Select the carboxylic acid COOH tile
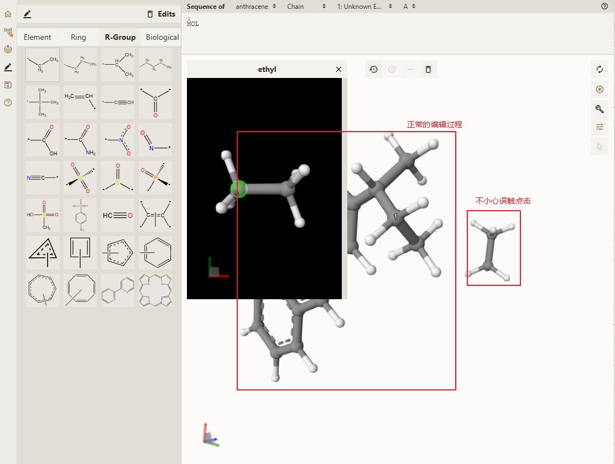The height and width of the screenshot is (464, 615). 43,140
